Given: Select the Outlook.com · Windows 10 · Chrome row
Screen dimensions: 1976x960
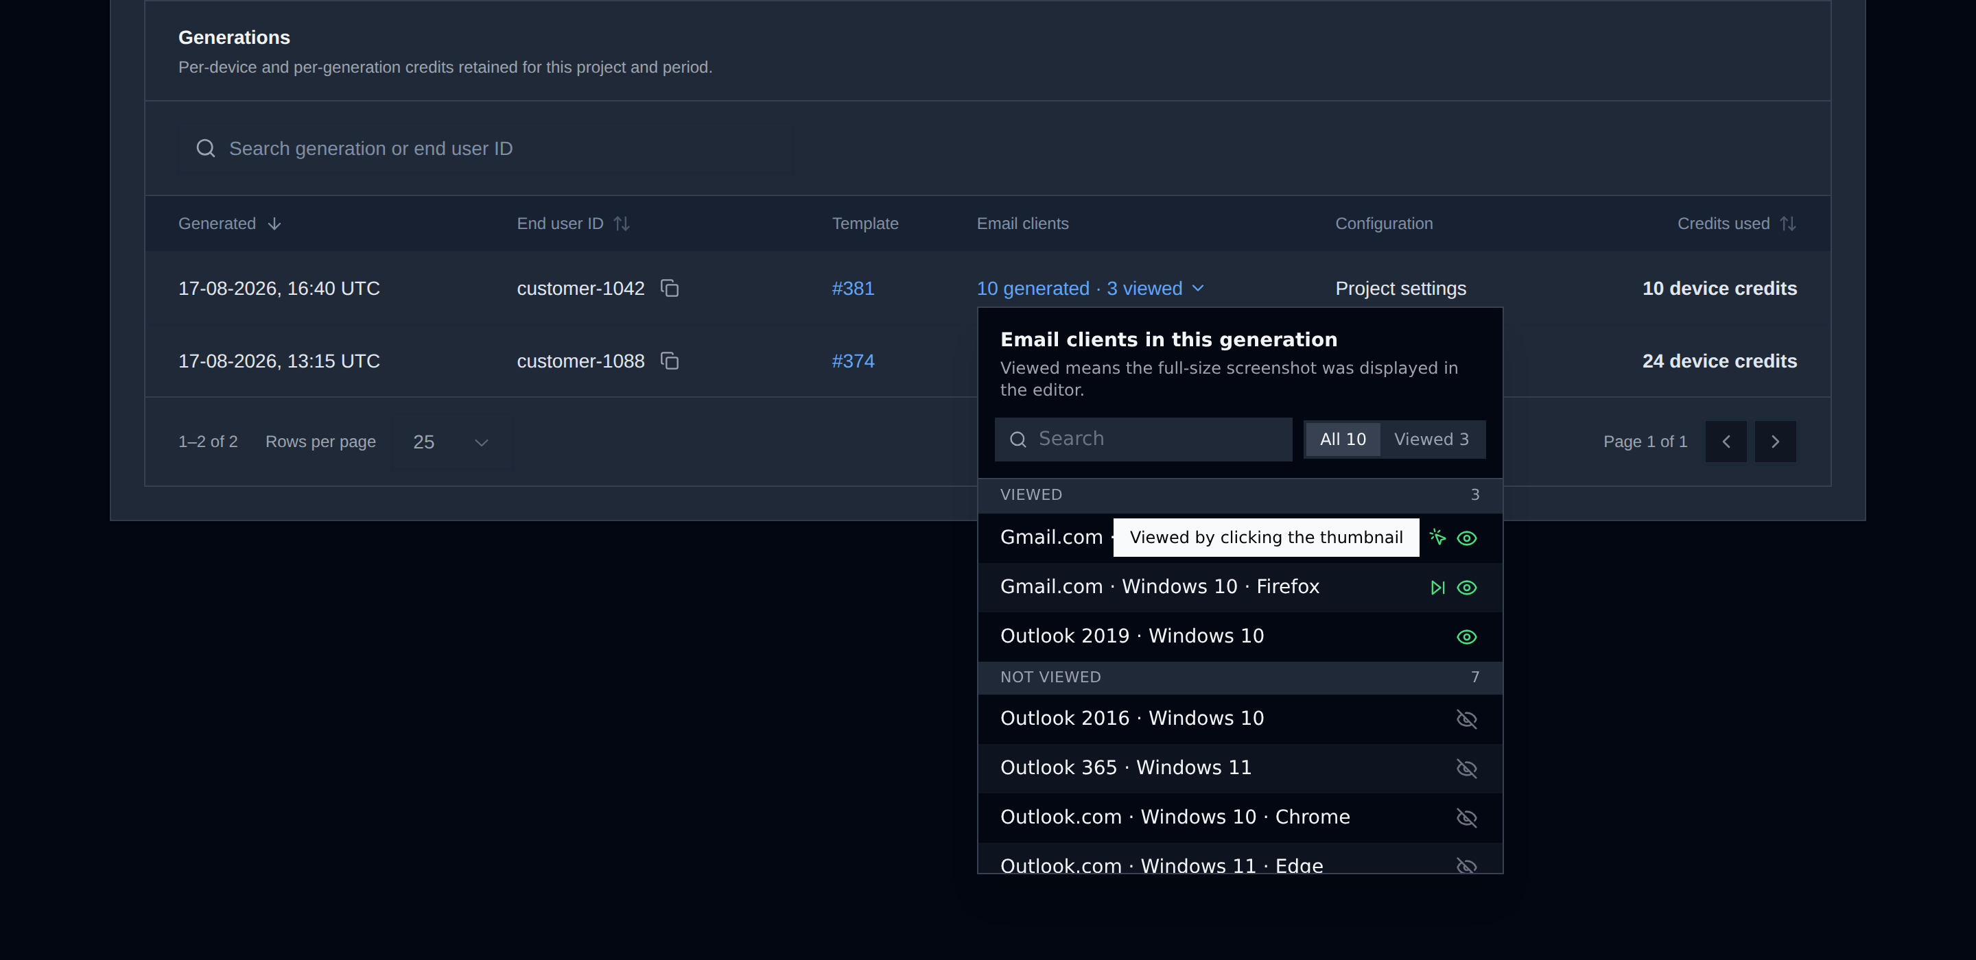Looking at the screenshot, I should 1240,818.
